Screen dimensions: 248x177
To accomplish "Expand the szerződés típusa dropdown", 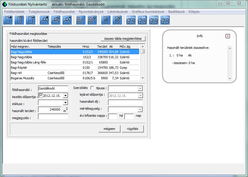I will 140,88.
